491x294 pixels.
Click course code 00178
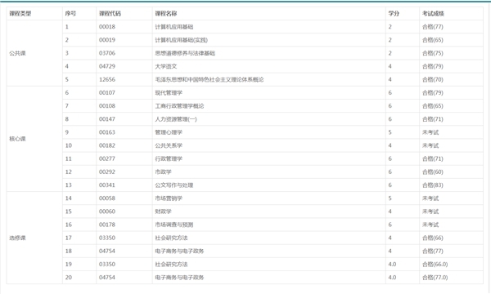pyautogui.click(x=107, y=225)
